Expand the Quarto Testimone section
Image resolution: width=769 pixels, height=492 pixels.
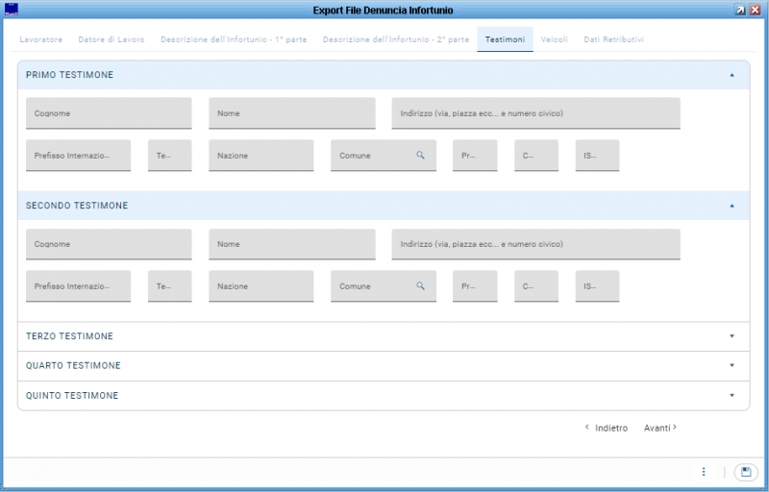click(x=732, y=366)
